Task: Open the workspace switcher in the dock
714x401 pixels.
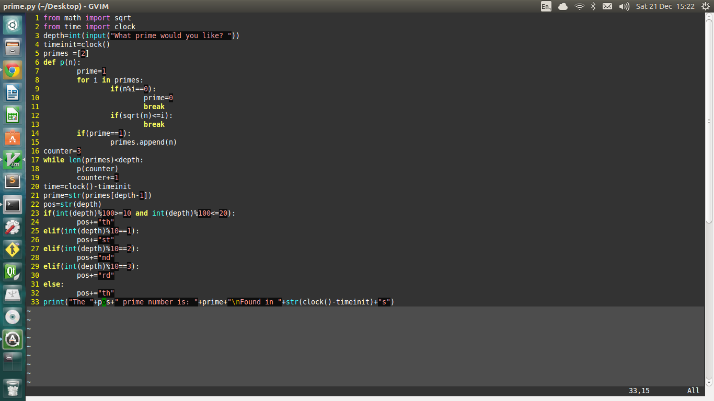Action: pyautogui.click(x=13, y=361)
